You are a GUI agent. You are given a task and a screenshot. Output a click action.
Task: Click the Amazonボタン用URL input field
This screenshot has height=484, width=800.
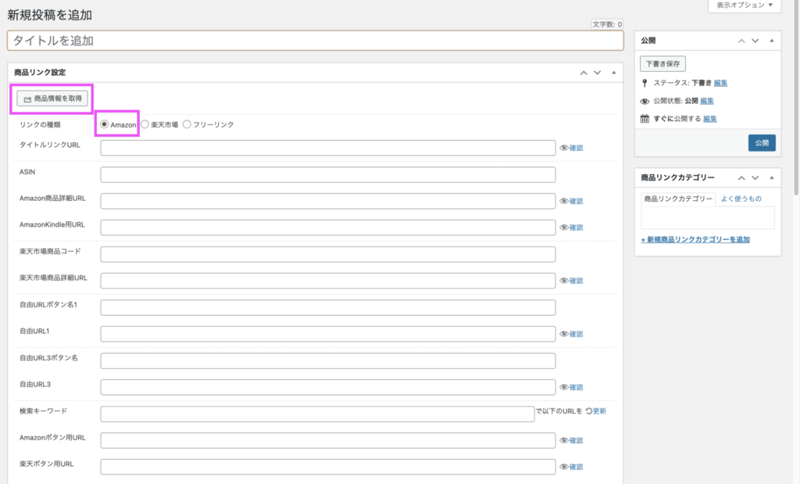327,440
